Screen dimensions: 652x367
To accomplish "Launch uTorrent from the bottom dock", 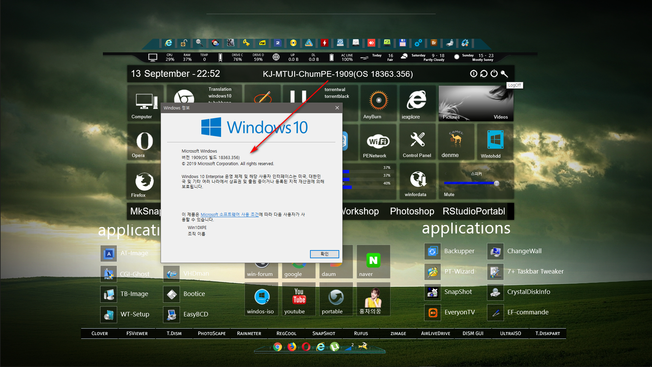I will pos(334,347).
